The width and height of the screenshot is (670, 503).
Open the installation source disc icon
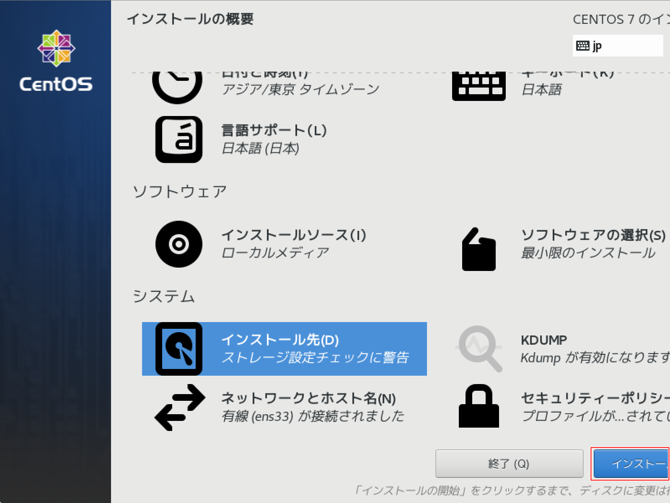coord(179,244)
